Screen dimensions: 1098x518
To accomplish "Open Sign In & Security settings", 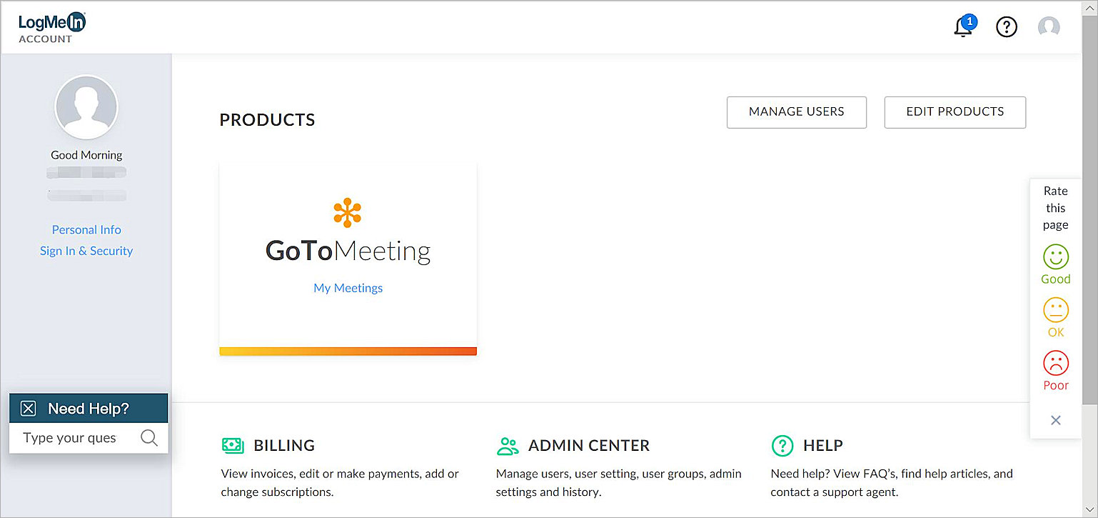I will click(x=86, y=250).
